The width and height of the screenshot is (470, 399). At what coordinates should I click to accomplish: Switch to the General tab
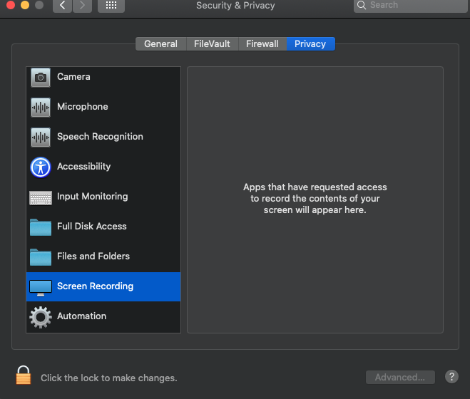[161, 44]
